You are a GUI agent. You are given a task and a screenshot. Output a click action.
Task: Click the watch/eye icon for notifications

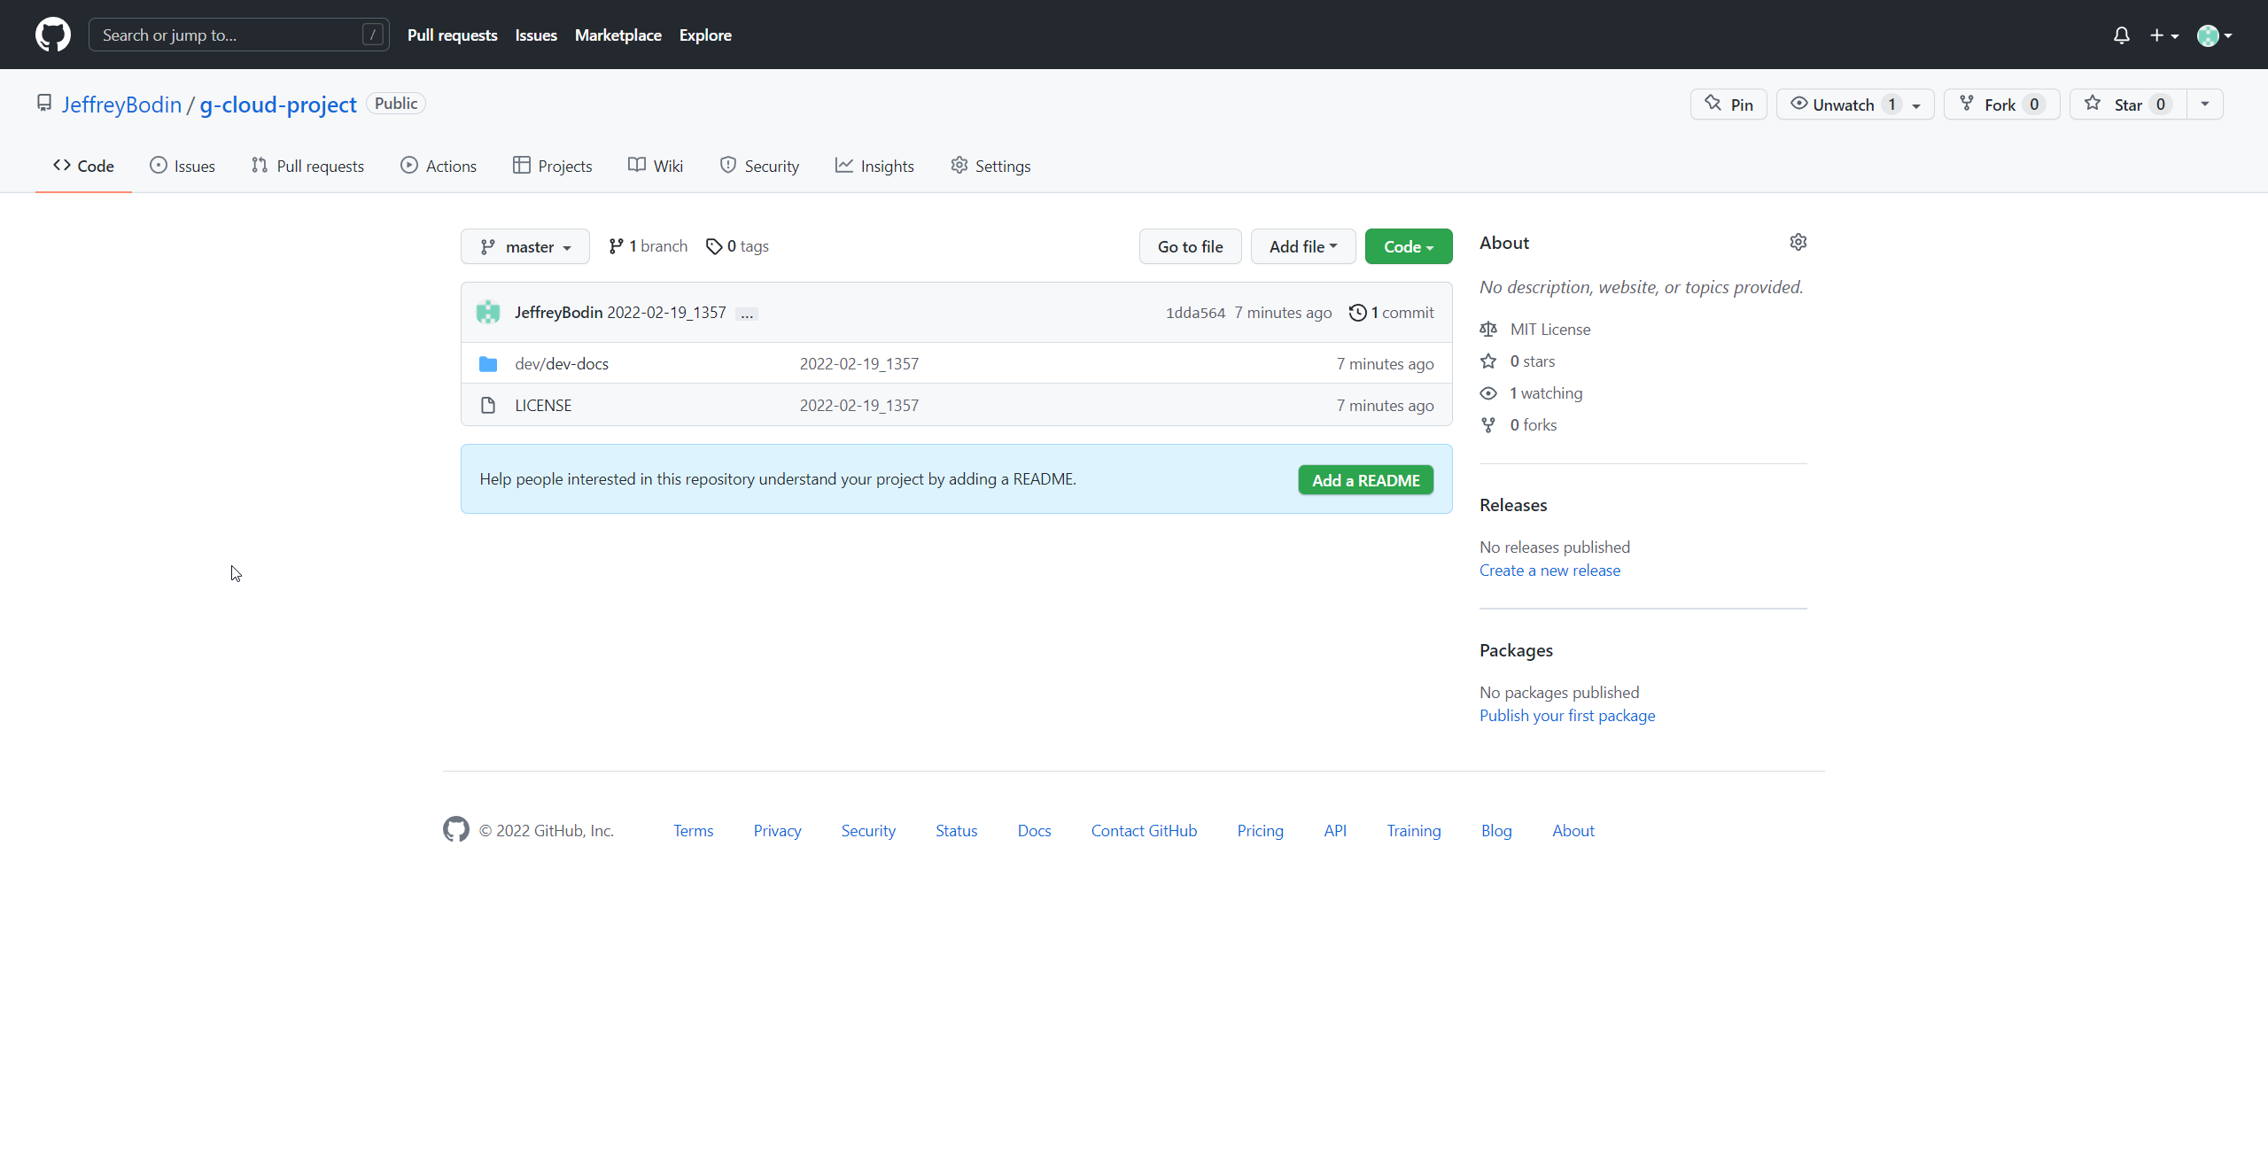pyautogui.click(x=1798, y=104)
